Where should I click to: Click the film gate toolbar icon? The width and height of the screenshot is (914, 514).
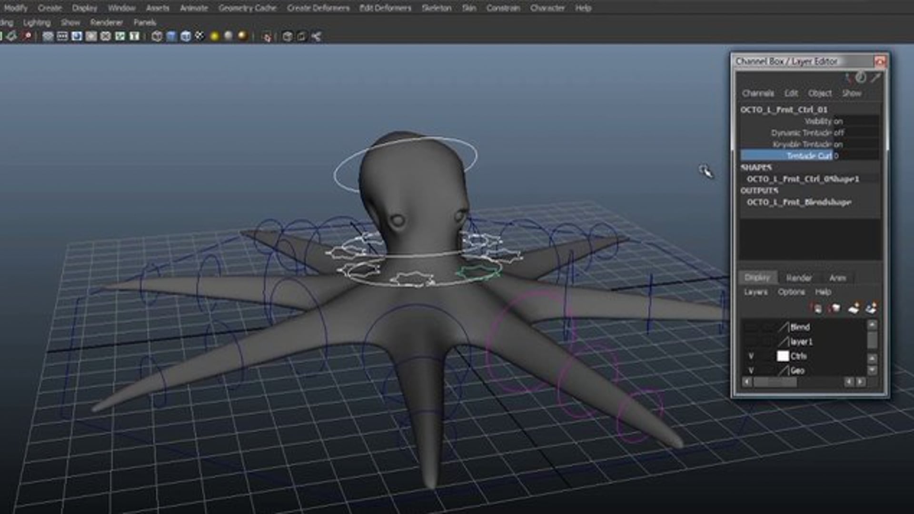coord(62,36)
